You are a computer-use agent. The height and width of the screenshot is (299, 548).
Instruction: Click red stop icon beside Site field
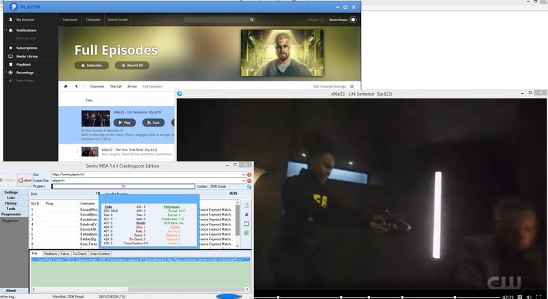tap(249, 174)
